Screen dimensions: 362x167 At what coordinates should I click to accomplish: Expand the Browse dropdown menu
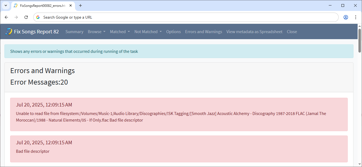97,32
